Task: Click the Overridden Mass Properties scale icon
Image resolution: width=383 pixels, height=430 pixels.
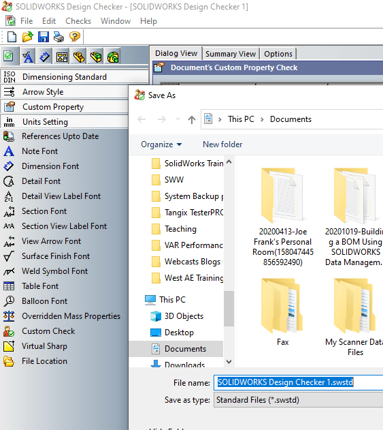Action: 9,316
